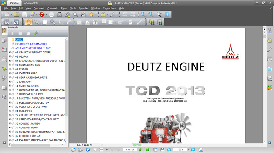Open the EQUIPMENT INFORMATION bookmark link
274x153 pixels.
[31, 44]
